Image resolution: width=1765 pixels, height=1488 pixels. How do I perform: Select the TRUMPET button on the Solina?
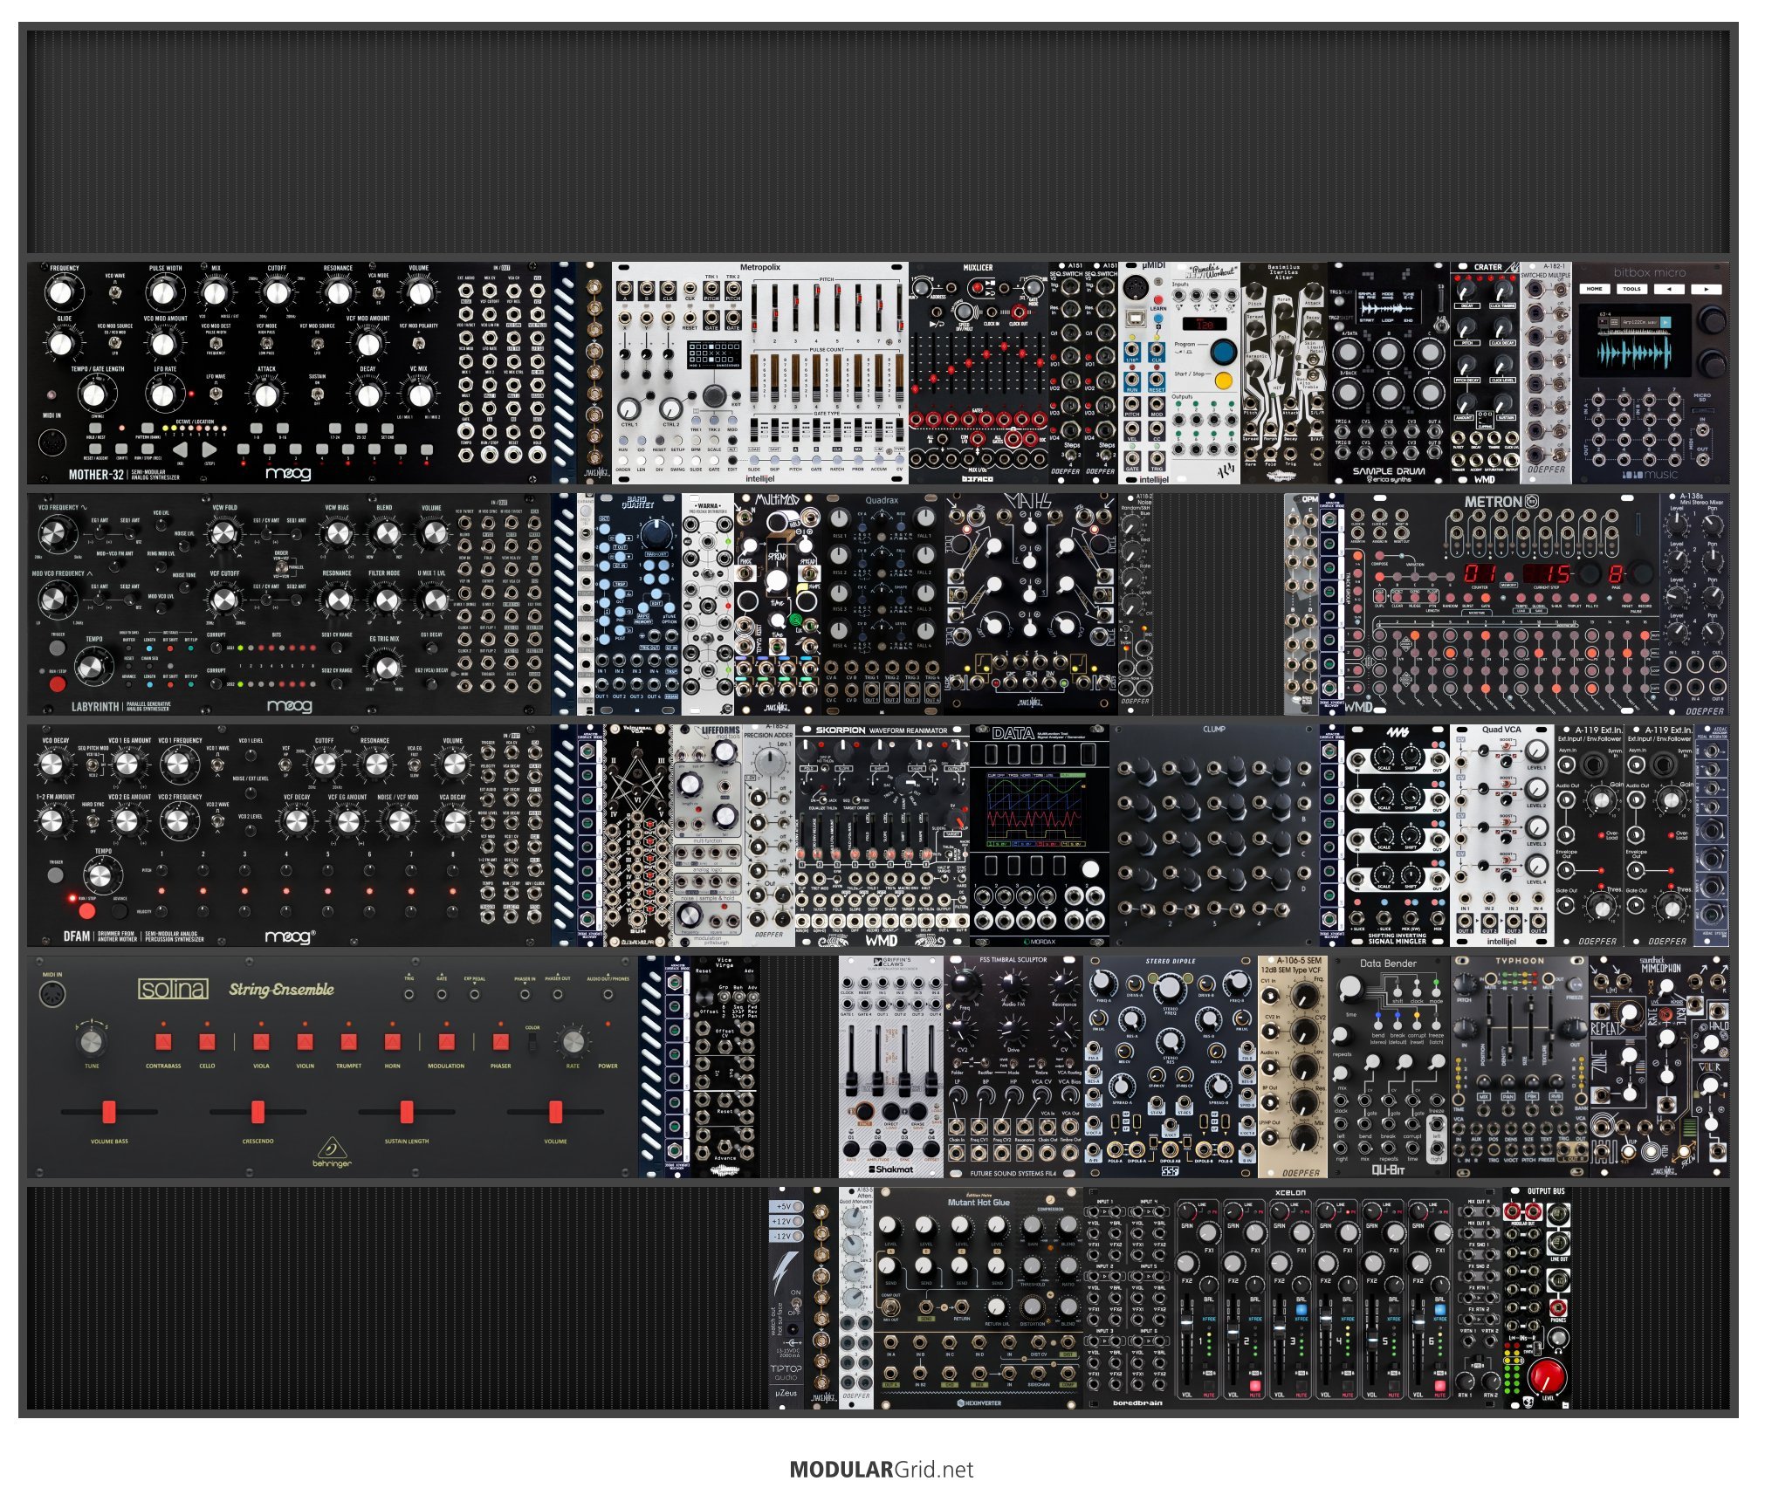(348, 1042)
